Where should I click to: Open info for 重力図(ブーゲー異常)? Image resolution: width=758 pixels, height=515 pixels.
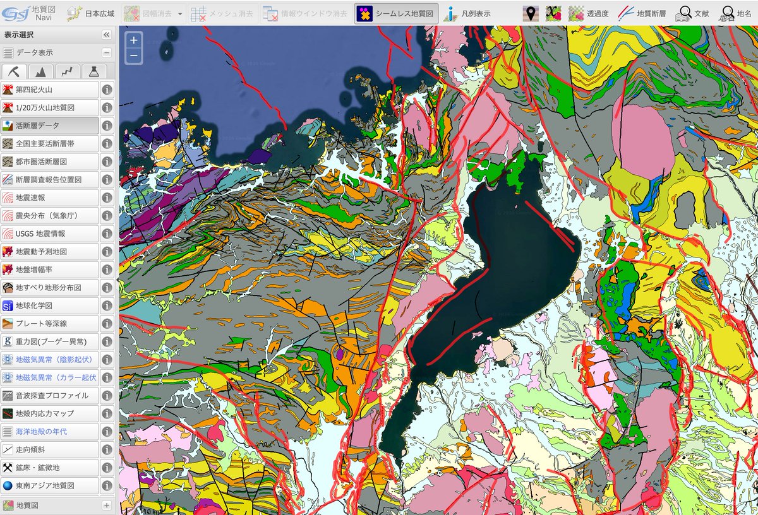click(x=107, y=341)
